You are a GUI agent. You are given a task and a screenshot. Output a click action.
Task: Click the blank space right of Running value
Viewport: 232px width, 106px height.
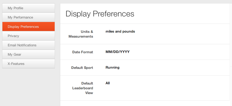point(173,67)
